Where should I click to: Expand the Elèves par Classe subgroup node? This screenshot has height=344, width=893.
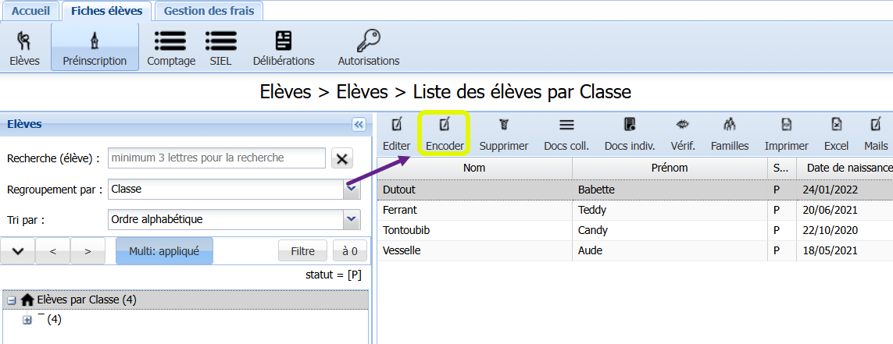27,320
